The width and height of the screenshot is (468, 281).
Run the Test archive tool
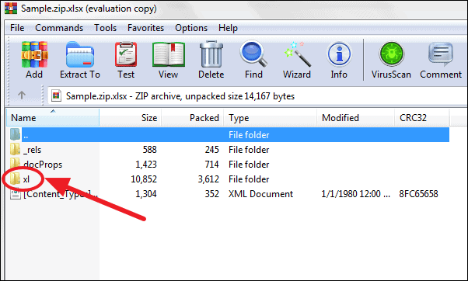pyautogui.click(x=126, y=60)
